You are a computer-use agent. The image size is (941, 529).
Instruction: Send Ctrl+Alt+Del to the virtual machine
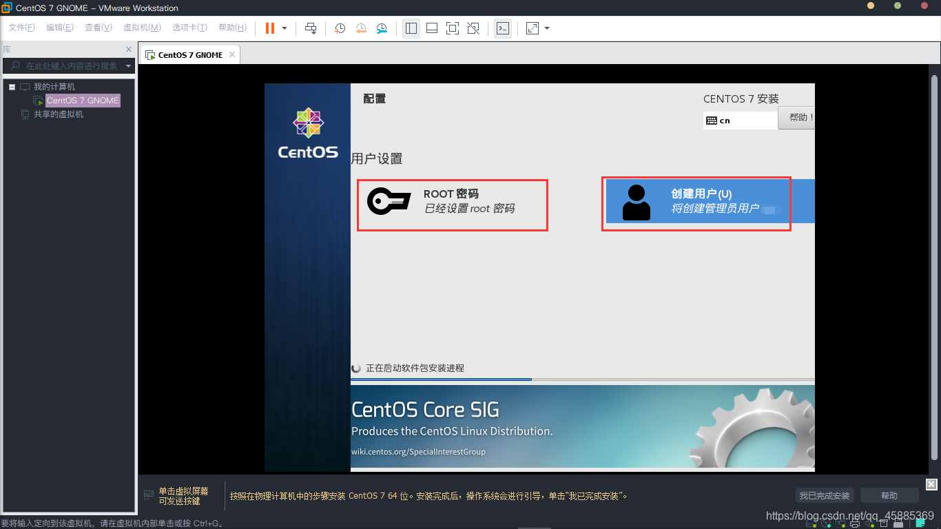(x=311, y=28)
